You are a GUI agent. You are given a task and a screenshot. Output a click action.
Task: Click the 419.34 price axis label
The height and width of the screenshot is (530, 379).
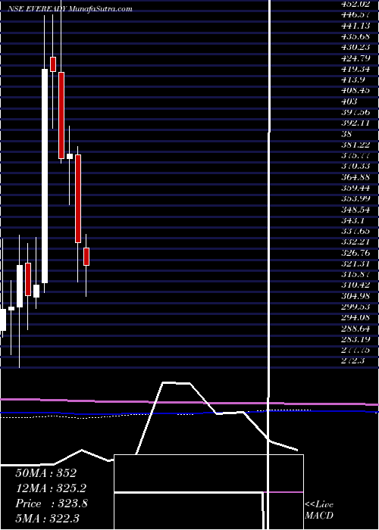point(357,69)
